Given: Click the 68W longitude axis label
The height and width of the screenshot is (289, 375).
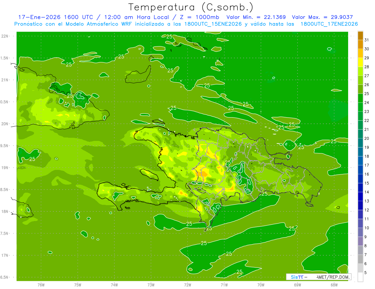Looking at the screenshot, I should [334, 285].
